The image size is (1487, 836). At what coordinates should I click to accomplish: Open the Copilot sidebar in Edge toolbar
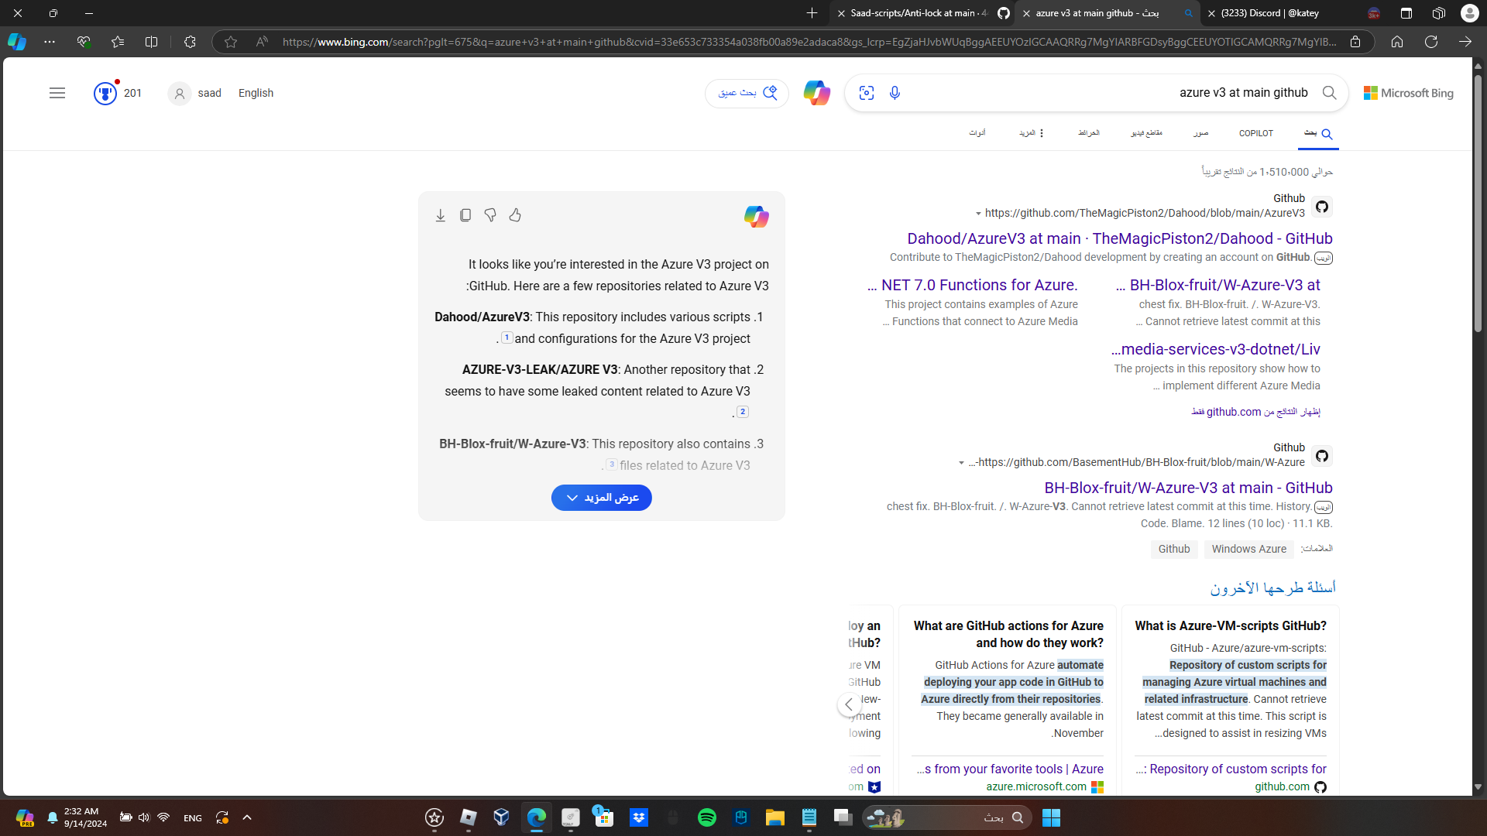[x=17, y=42]
